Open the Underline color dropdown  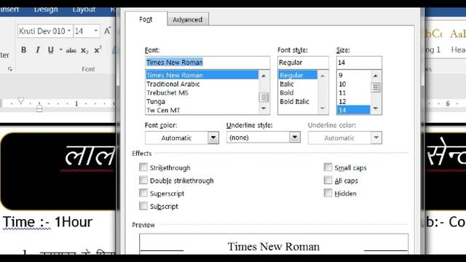click(x=376, y=138)
